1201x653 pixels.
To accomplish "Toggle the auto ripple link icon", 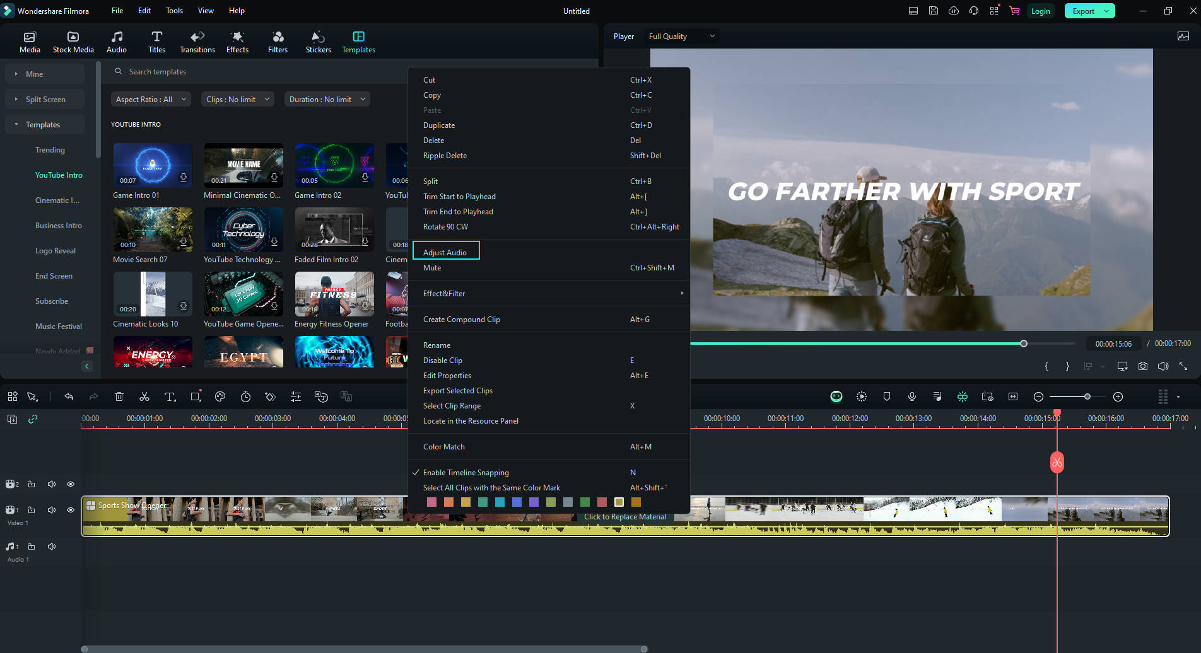I will 33,419.
